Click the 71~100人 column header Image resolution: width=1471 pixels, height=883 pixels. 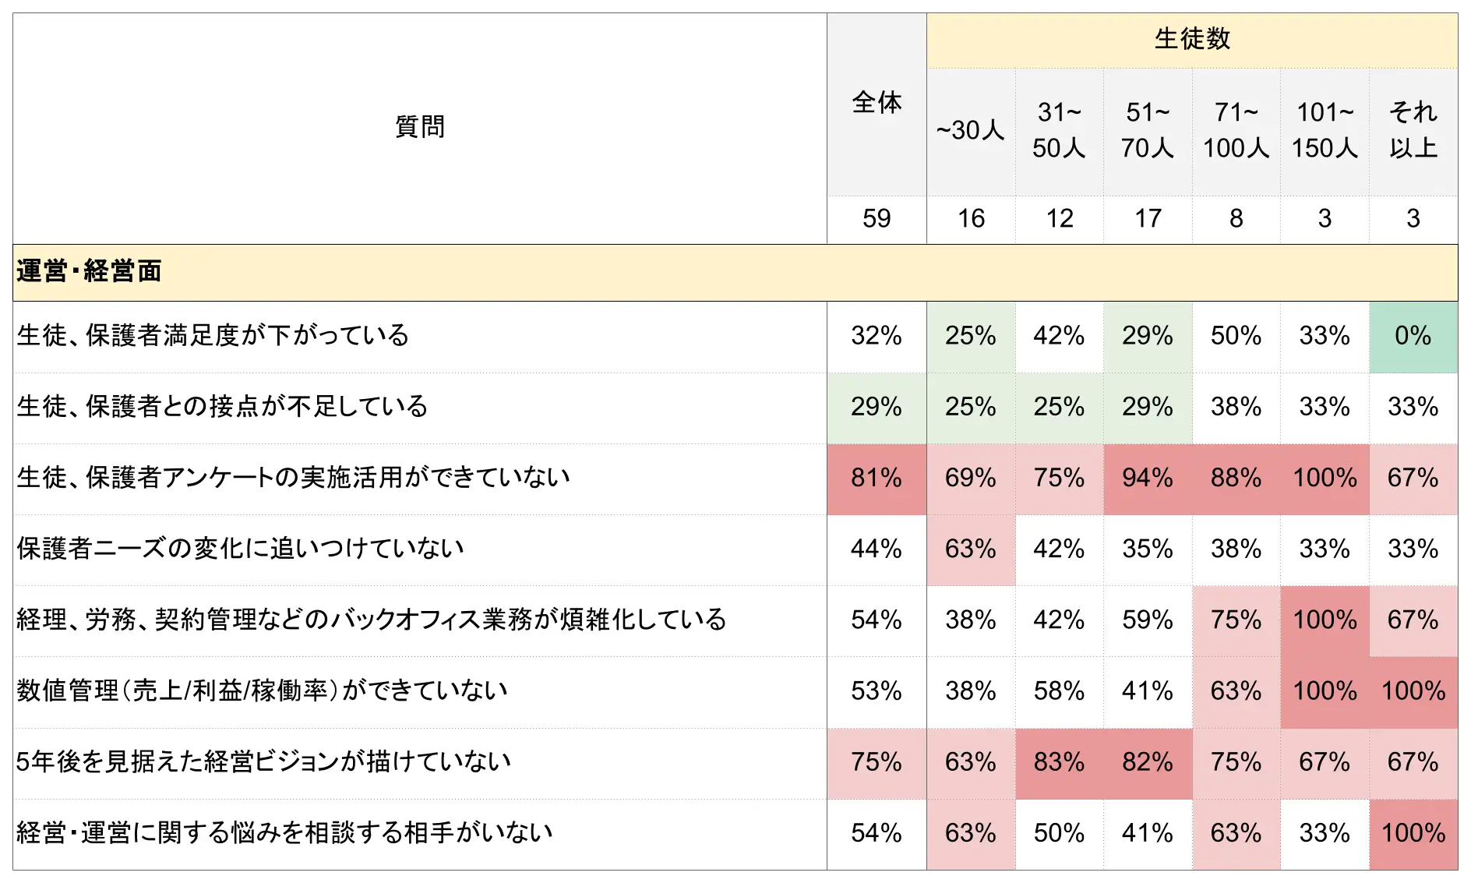coord(1236,130)
